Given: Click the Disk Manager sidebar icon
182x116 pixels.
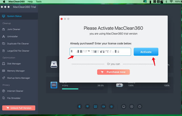Looking at the screenshot, I should pos(4,64).
